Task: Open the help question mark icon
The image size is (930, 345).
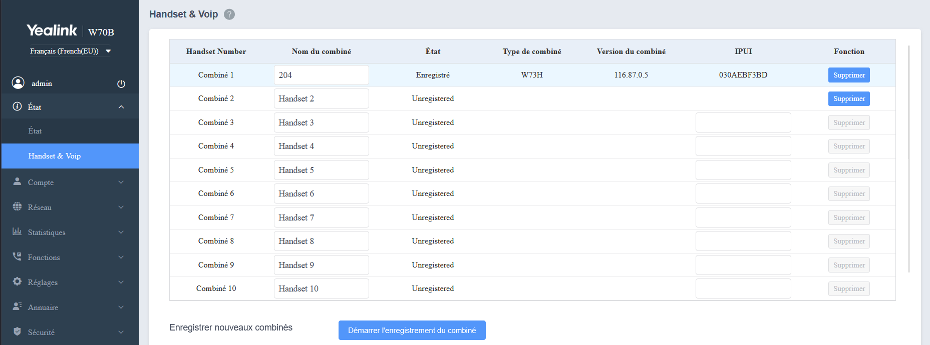Action: tap(229, 14)
